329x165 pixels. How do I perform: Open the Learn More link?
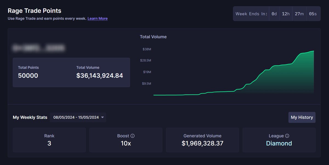[x=98, y=18]
